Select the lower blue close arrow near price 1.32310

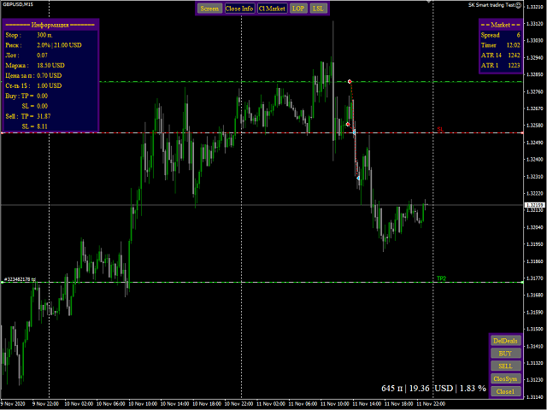pyautogui.click(x=358, y=179)
